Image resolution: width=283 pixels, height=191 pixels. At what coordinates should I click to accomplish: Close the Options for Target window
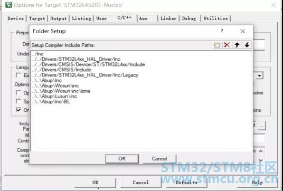273,5
